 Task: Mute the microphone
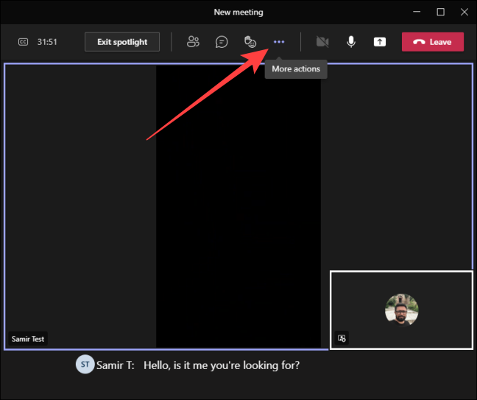pos(351,42)
